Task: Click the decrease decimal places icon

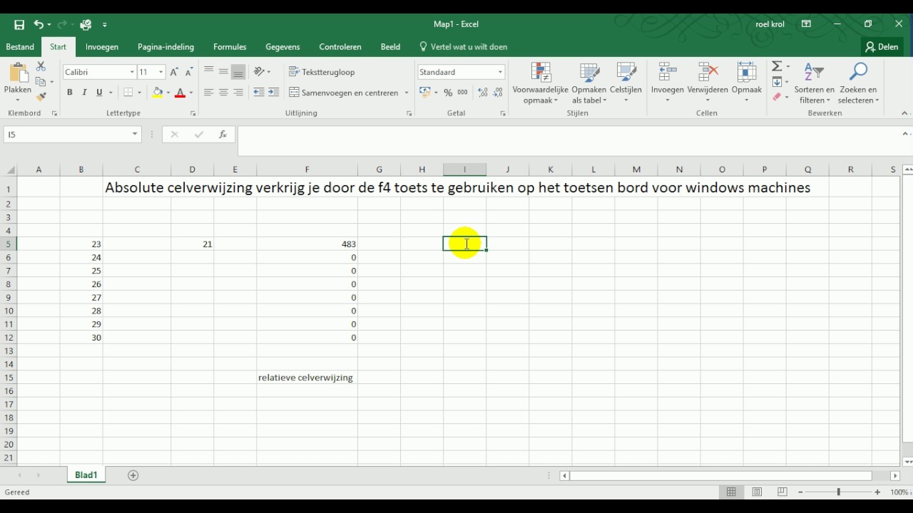Action: tap(497, 93)
